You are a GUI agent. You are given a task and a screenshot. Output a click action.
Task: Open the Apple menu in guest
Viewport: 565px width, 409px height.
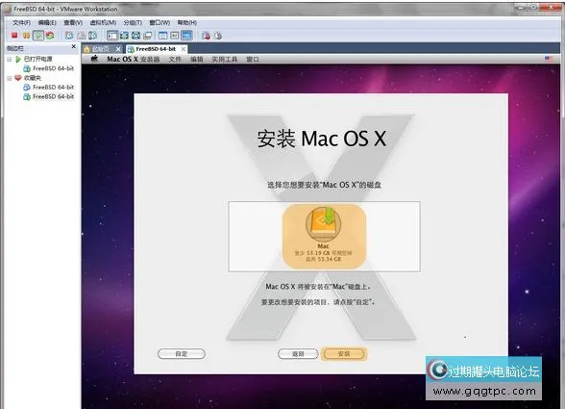coord(94,59)
